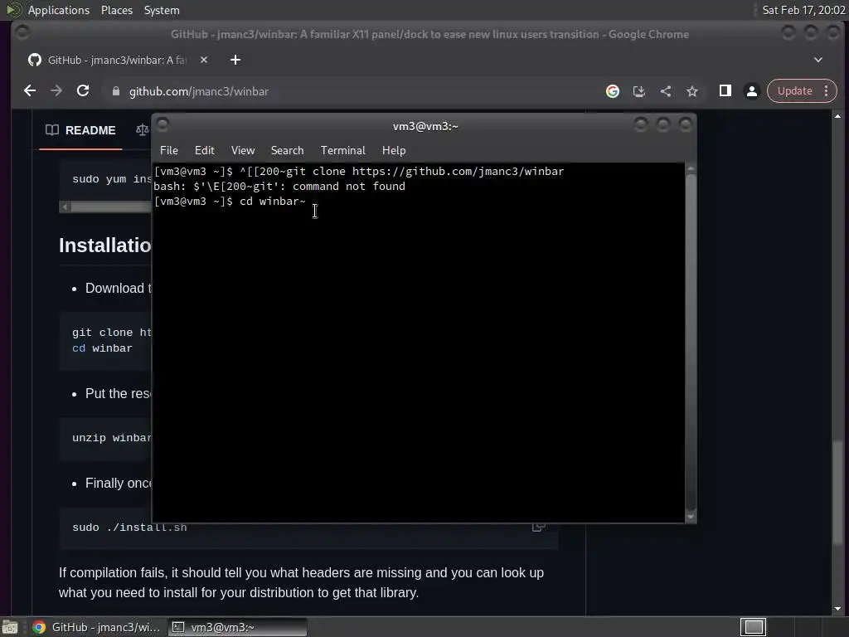
Task: Click 'sudo ./install.sh' code text
Action: click(x=129, y=528)
